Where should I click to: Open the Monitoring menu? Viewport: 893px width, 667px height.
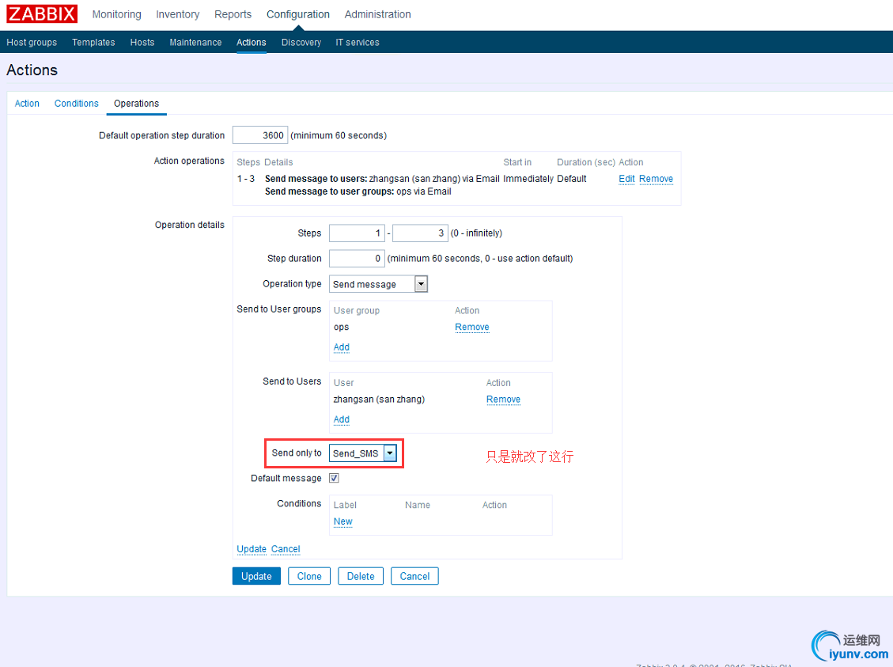(x=117, y=14)
